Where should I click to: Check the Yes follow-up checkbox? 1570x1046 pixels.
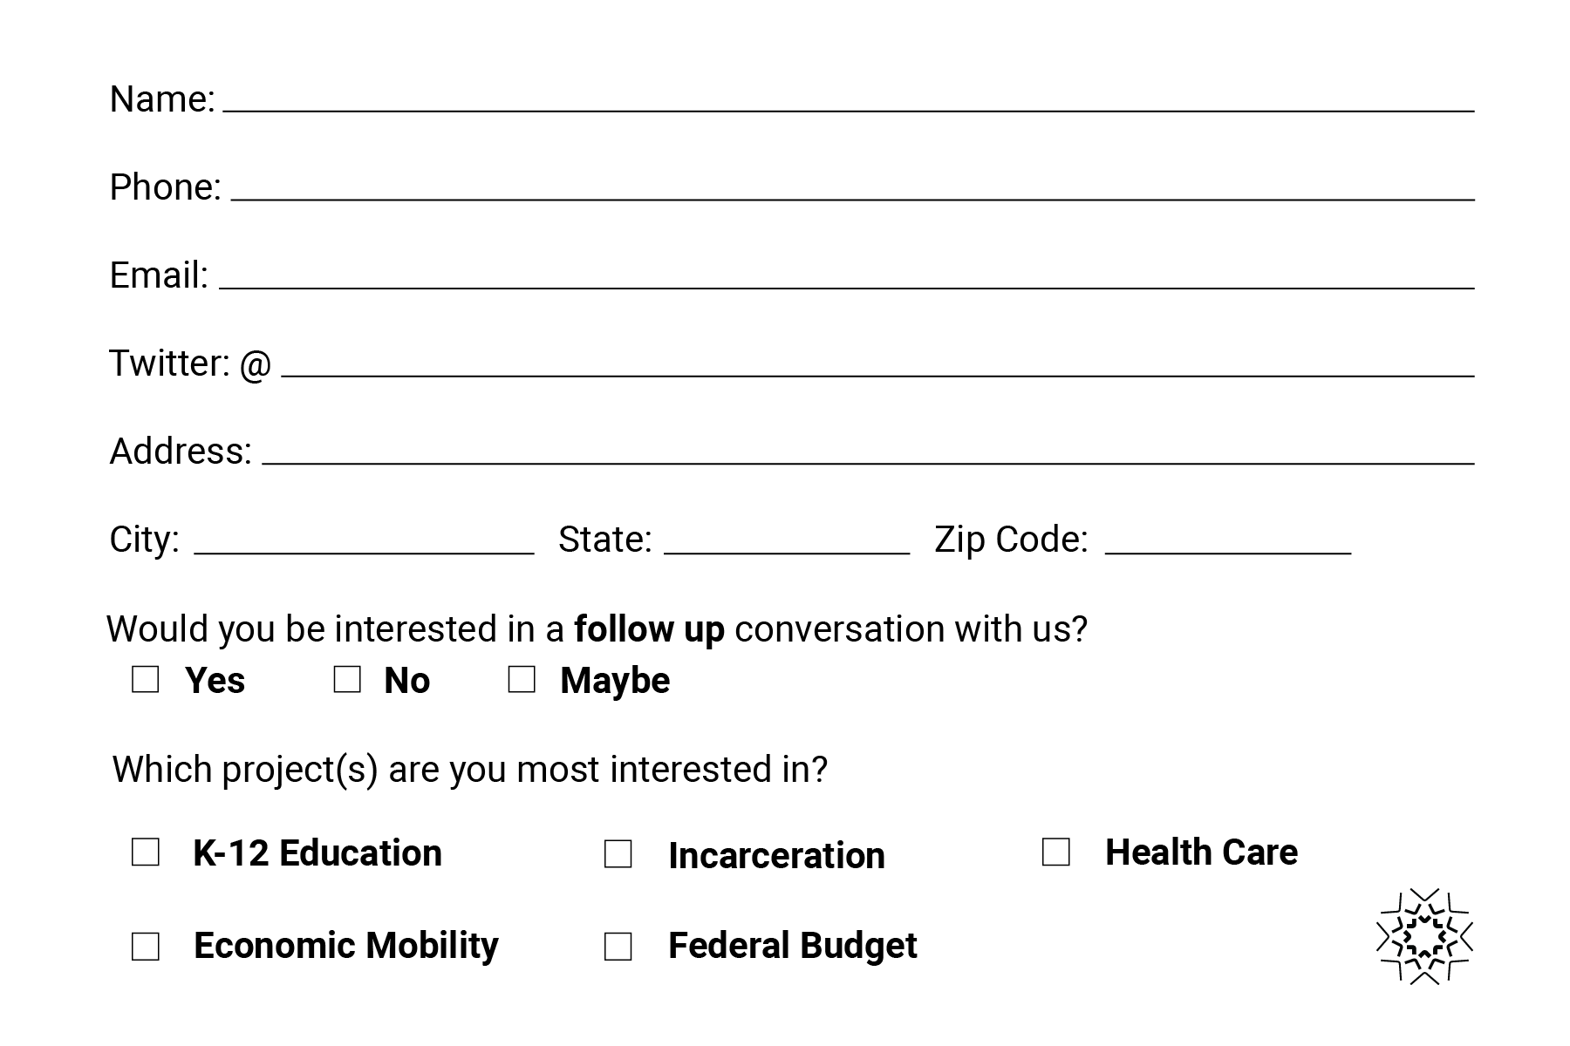coord(146,680)
